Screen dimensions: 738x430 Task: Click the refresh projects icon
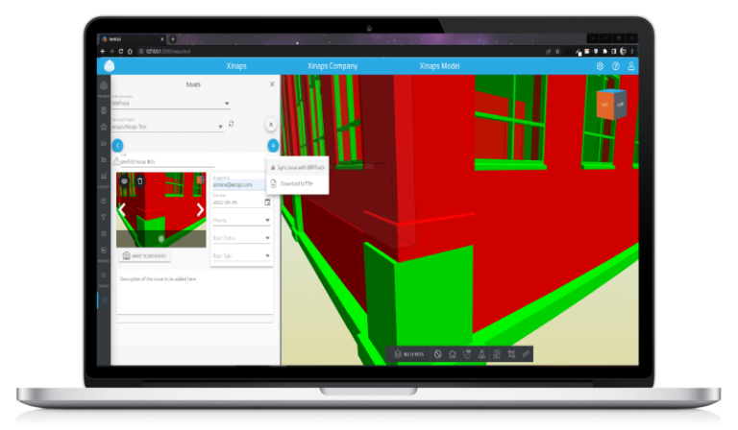click(x=231, y=124)
